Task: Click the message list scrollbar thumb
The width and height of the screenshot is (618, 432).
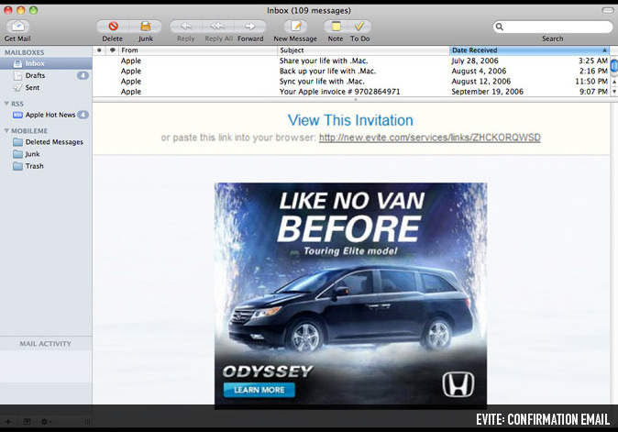Action: (x=614, y=66)
